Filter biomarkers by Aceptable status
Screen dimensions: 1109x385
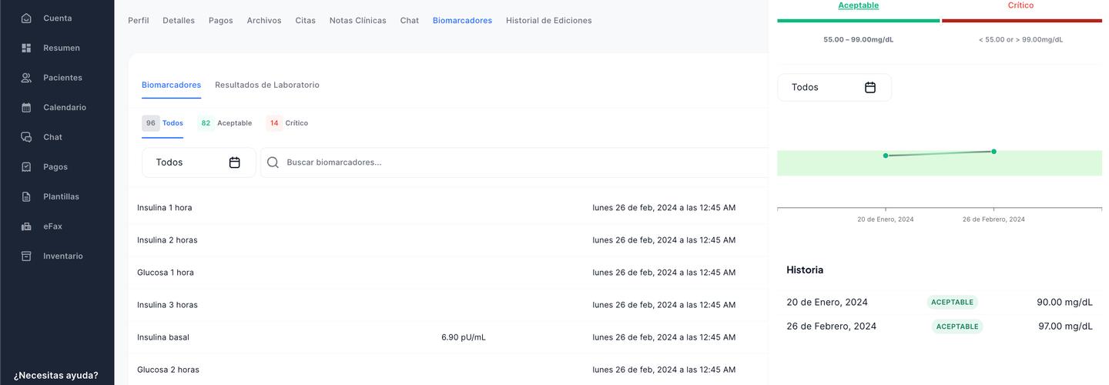(x=225, y=123)
